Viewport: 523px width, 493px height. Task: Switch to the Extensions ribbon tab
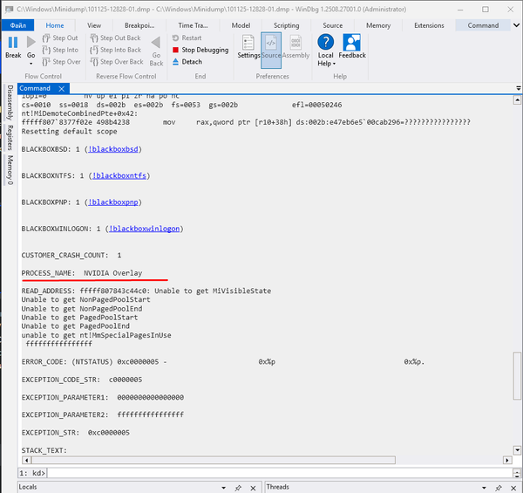429,25
